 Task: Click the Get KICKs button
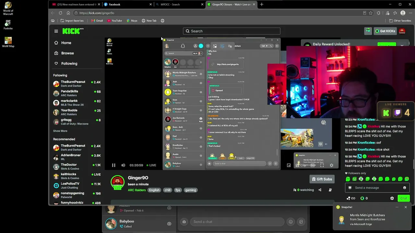click(x=385, y=31)
